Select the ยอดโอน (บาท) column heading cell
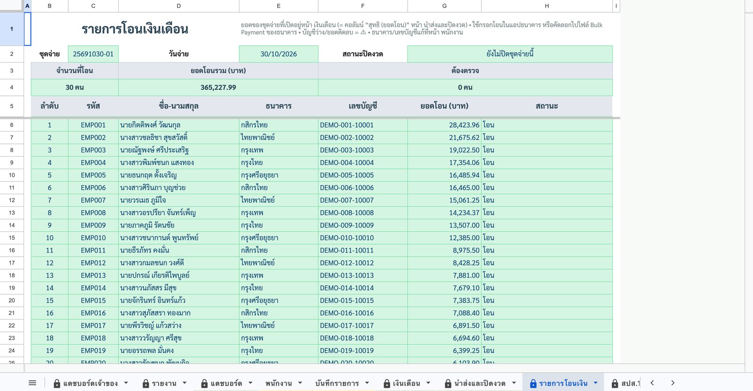Viewport: 753px width, 391px height. pyautogui.click(x=444, y=106)
